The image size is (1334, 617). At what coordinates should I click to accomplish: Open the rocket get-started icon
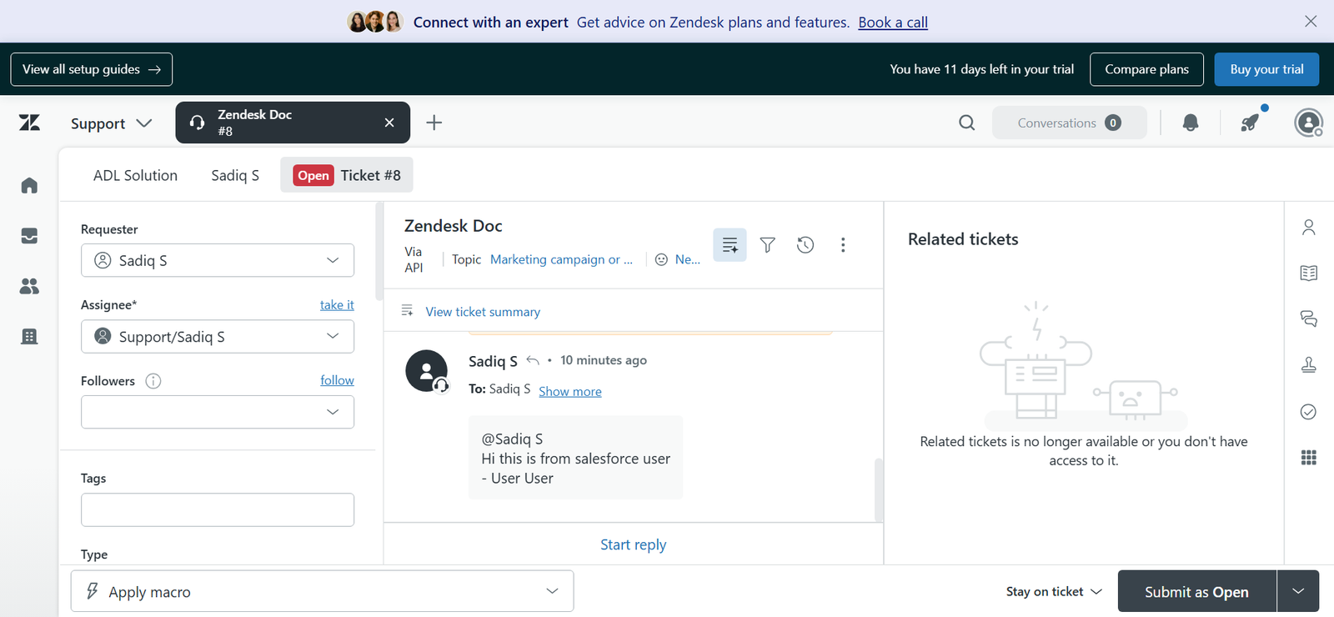click(x=1250, y=123)
